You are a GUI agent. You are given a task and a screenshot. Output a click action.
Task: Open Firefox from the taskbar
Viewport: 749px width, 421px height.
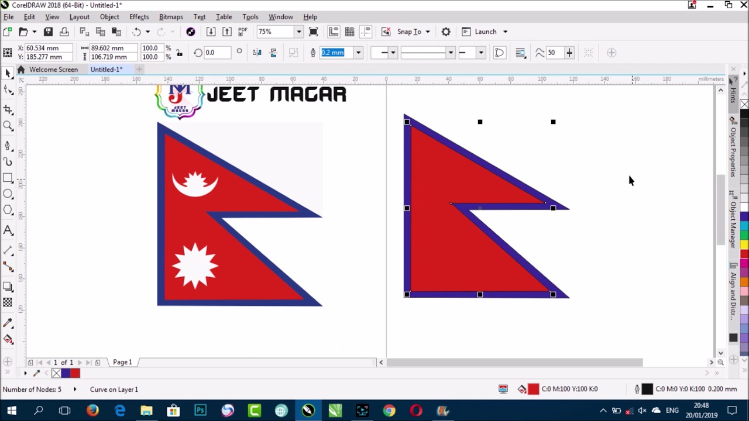coord(92,410)
